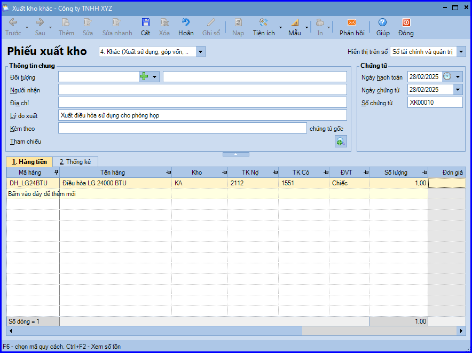Viewport: 472px width, 353px height.
Task: Open clock picker beside Ngày hạch toán
Action: pos(447,76)
